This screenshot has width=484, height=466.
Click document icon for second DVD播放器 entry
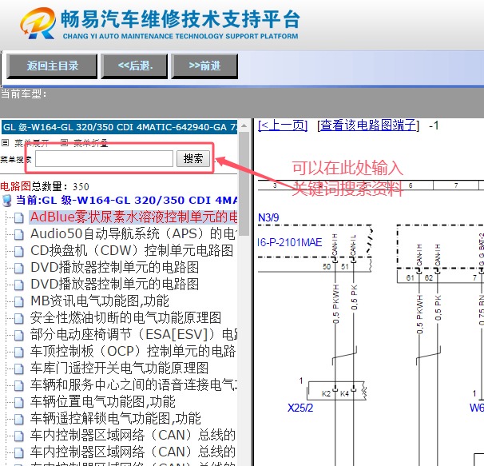19,285
